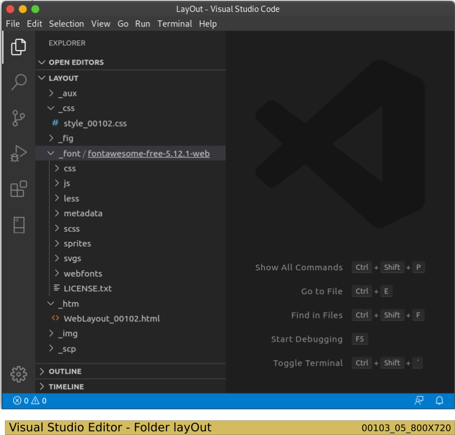Close the window with red button
The image size is (455, 435).
[x=10, y=9]
